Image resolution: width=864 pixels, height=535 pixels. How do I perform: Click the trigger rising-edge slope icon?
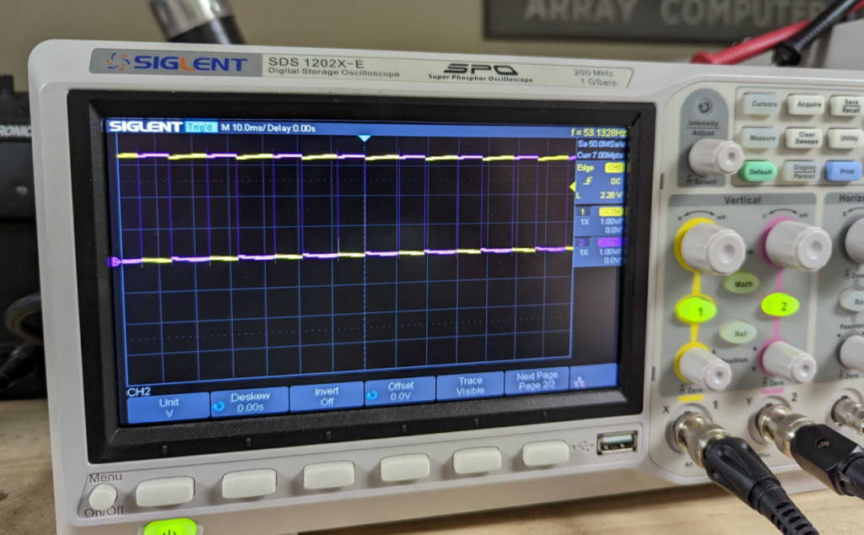(588, 181)
